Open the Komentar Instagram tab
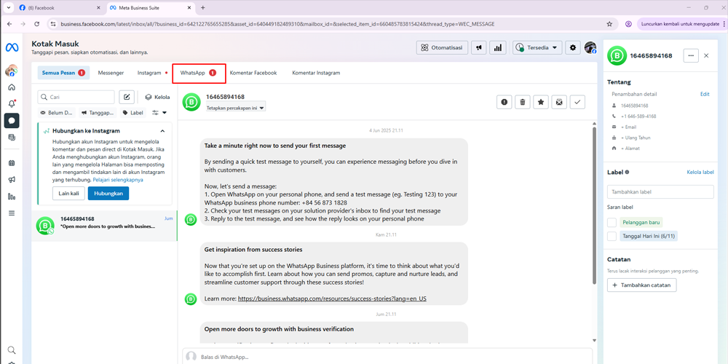This screenshot has width=728, height=364. [x=316, y=73]
